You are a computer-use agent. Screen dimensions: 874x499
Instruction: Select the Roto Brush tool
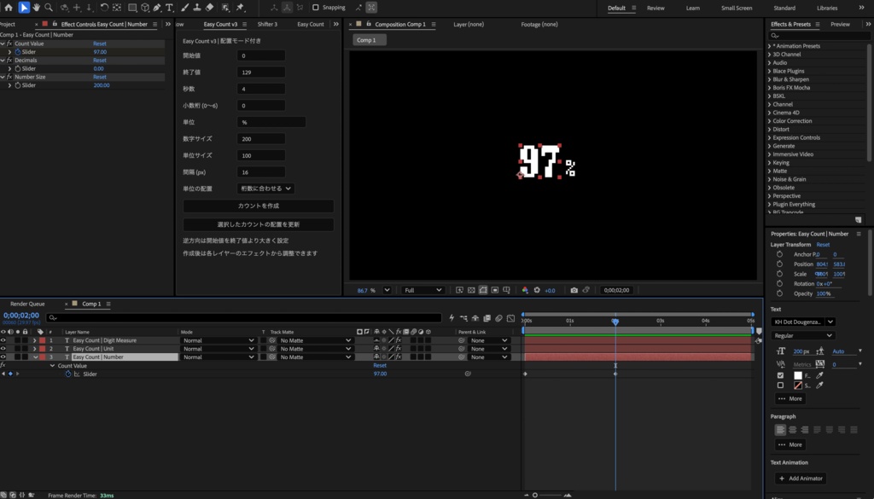pyautogui.click(x=225, y=7)
